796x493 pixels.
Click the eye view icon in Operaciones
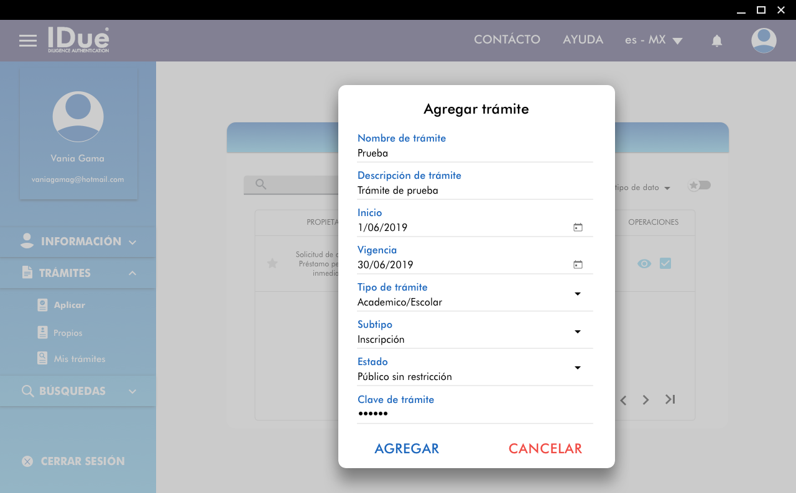[644, 264]
